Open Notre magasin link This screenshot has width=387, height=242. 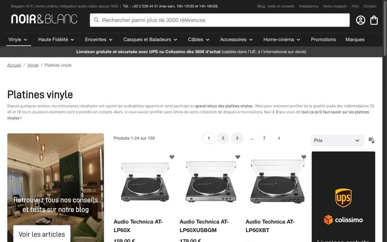[x=335, y=6]
